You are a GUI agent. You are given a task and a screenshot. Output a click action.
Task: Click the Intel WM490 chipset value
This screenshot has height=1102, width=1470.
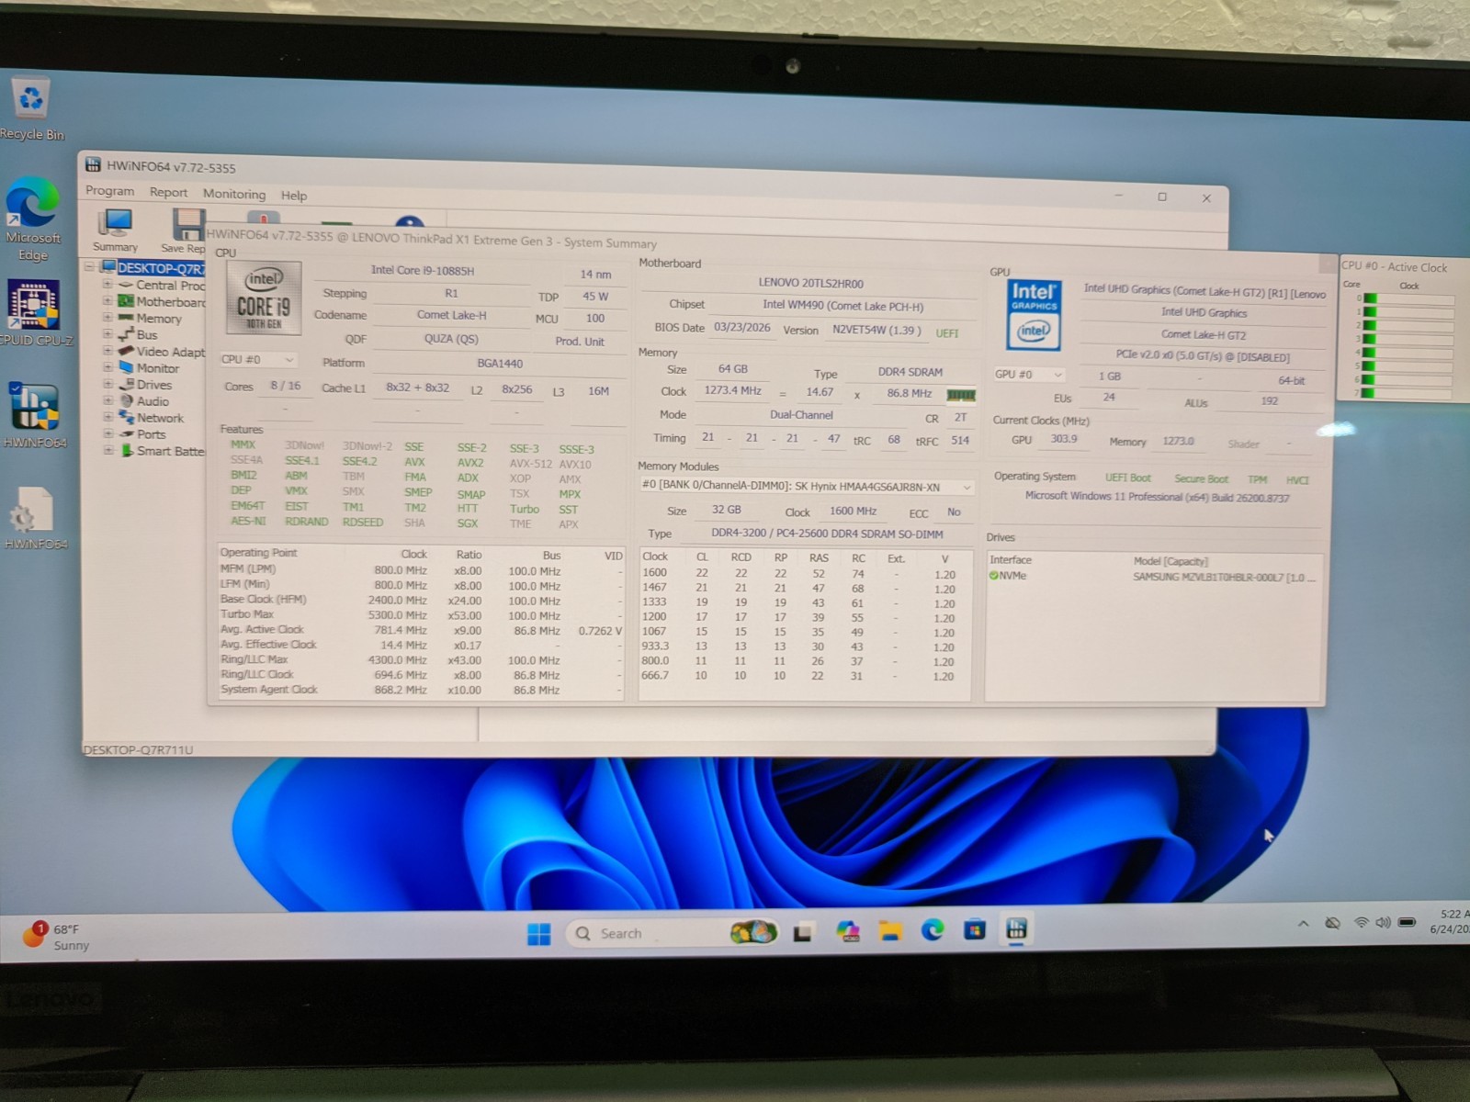[842, 306]
